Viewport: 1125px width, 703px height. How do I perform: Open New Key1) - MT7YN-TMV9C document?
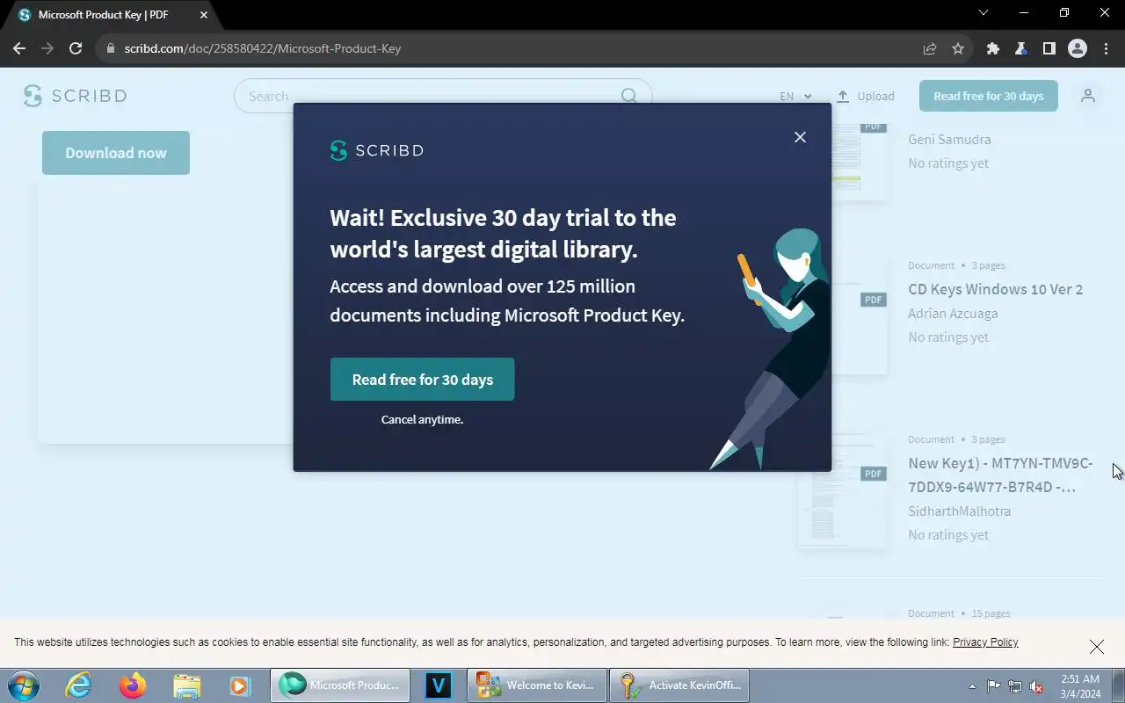click(x=1000, y=475)
